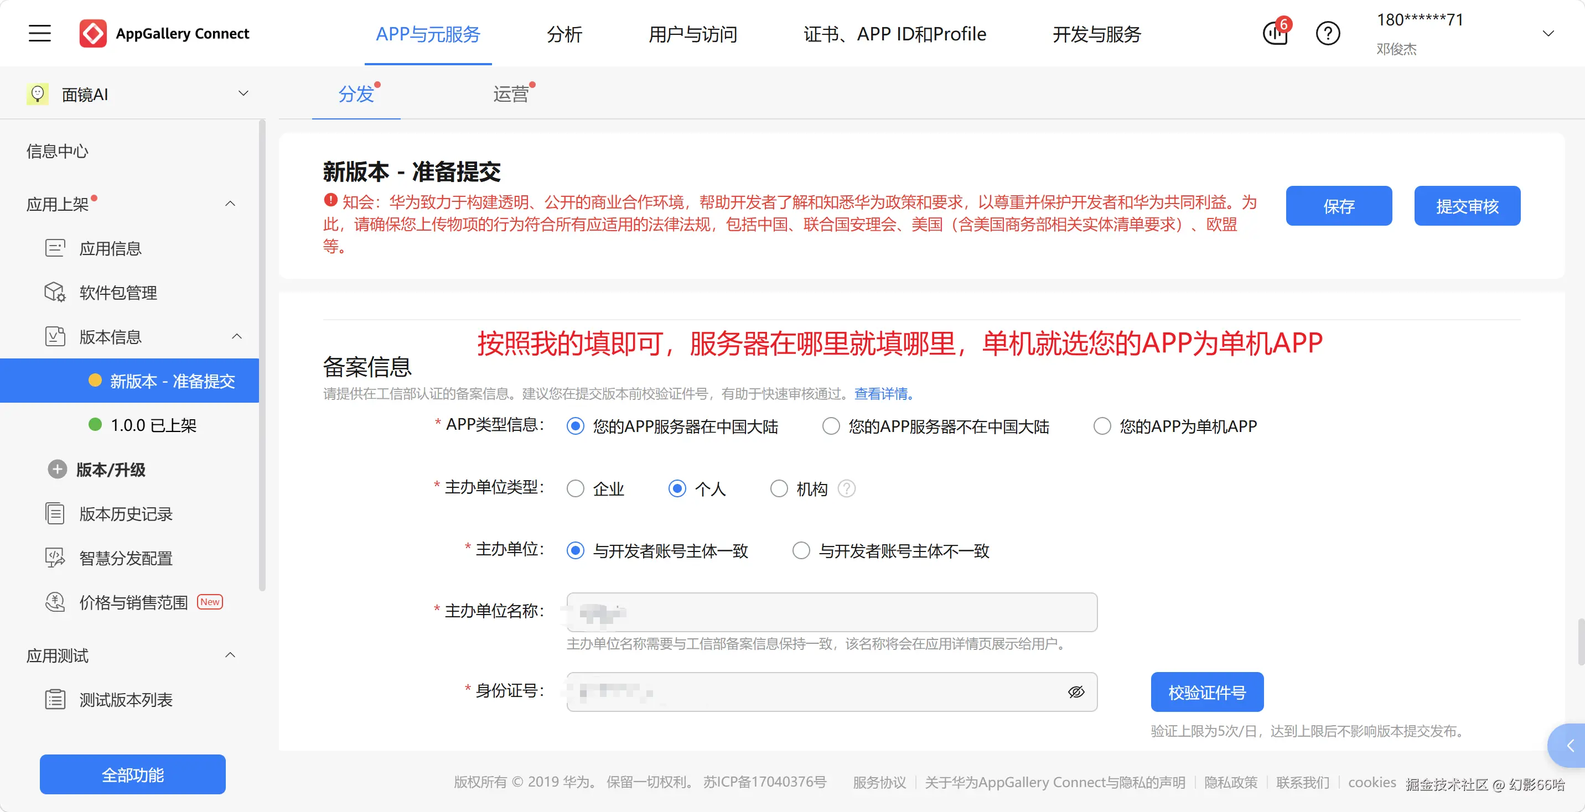The image size is (1585, 812).
Task: Open the 隐私政策 footer link
Action: pos(1231,782)
